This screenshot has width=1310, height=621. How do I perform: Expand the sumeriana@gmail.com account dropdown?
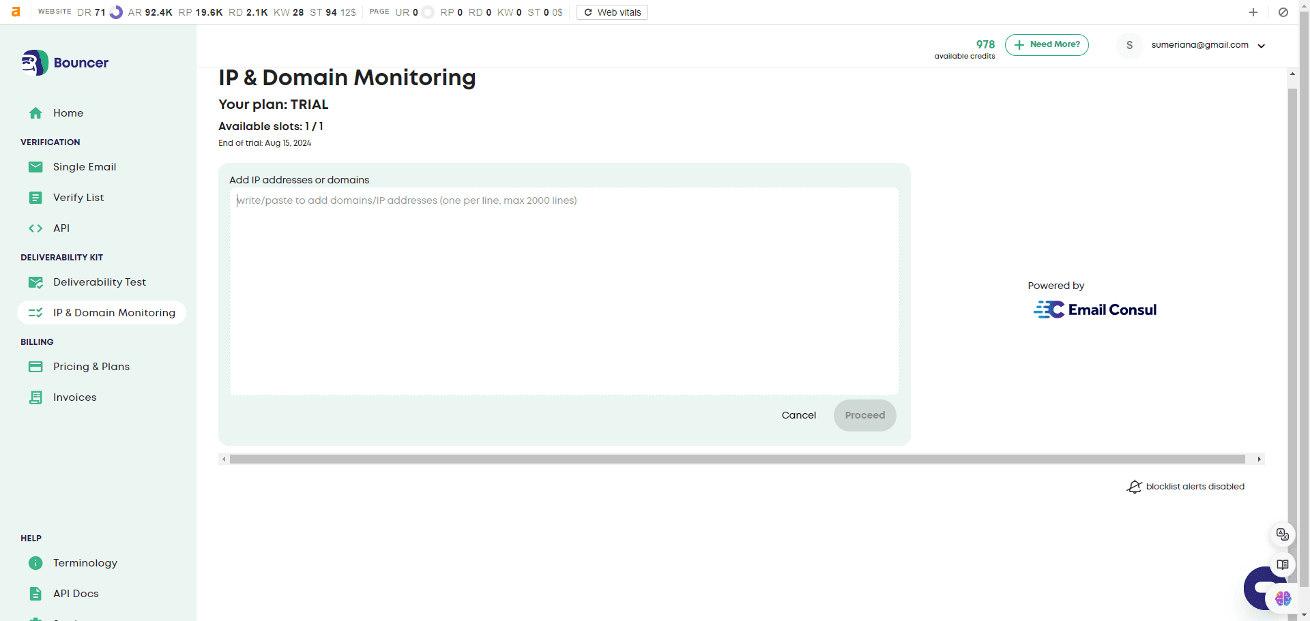tap(1262, 46)
